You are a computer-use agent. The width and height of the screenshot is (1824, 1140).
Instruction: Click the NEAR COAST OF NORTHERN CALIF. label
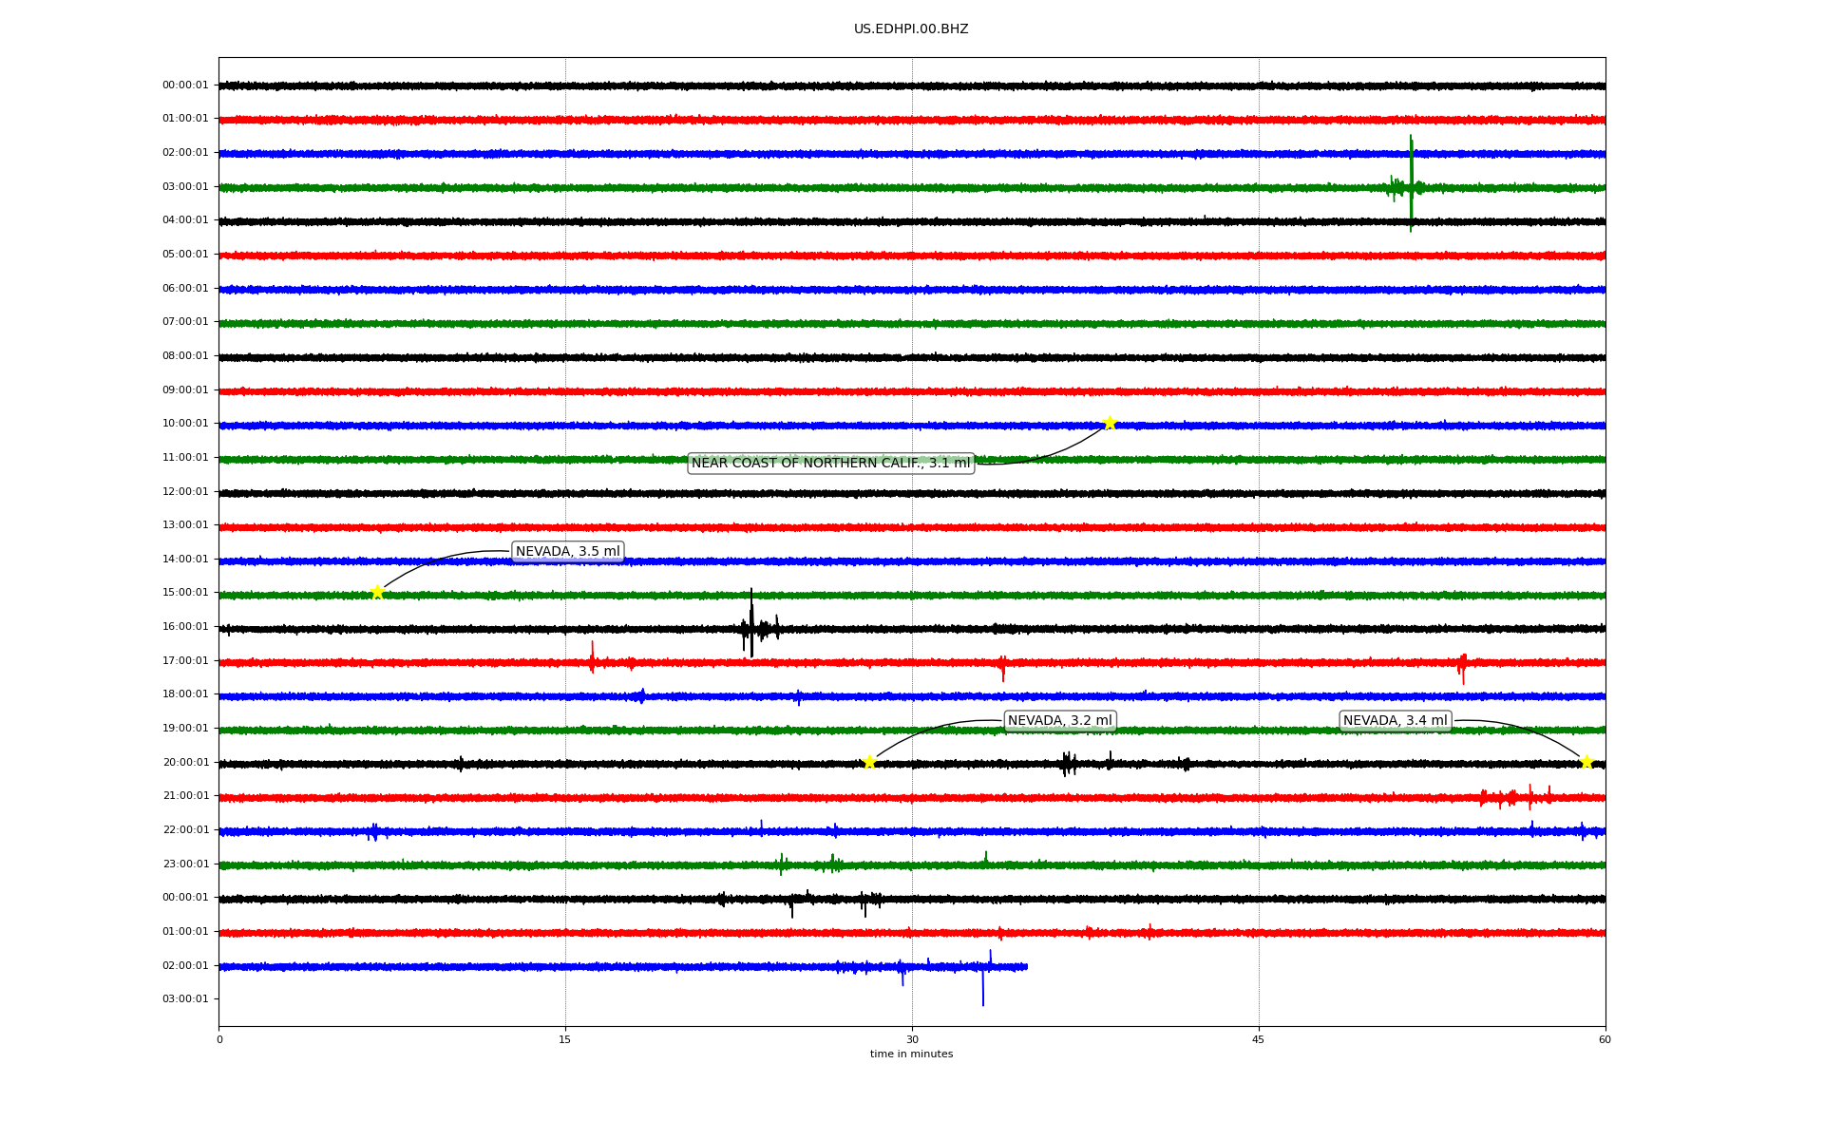830,464
